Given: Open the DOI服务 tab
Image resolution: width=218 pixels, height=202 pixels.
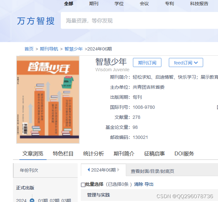Looking at the screenshot, I should [x=184, y=154].
